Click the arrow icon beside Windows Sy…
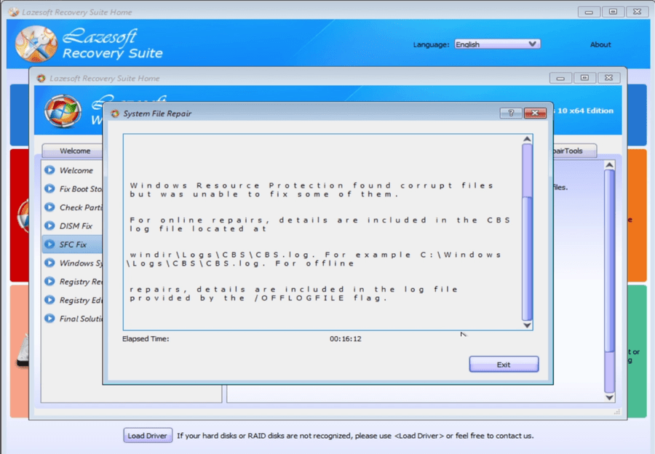655x454 pixels. [x=49, y=263]
